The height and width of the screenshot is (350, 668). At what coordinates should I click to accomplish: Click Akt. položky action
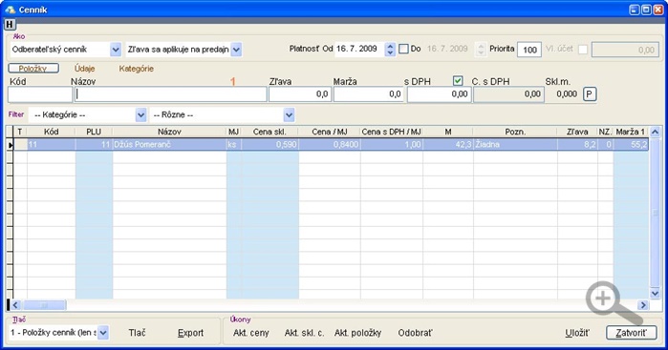click(x=357, y=333)
